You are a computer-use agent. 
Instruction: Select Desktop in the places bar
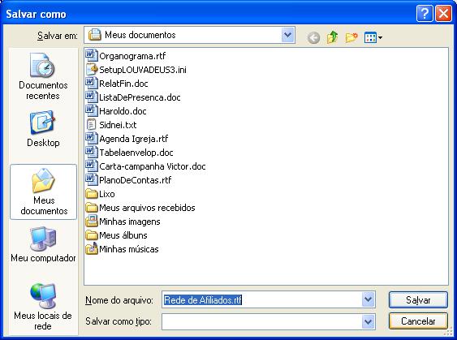(43, 128)
